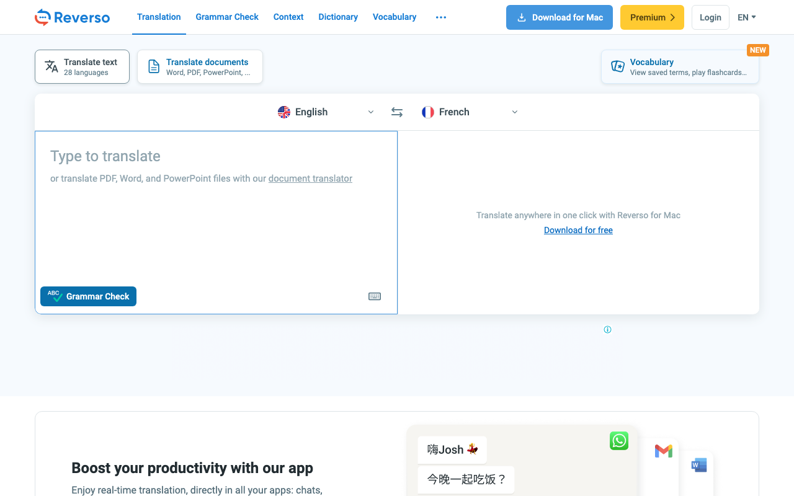The image size is (794, 496).
Task: Click the three-dots more menu
Action: [x=441, y=17]
